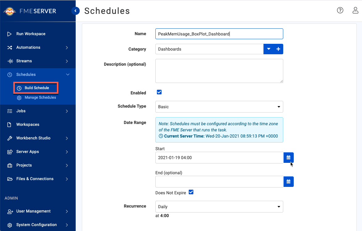Open the End date calendar picker
The height and width of the screenshot is (231, 362).
[288, 182]
